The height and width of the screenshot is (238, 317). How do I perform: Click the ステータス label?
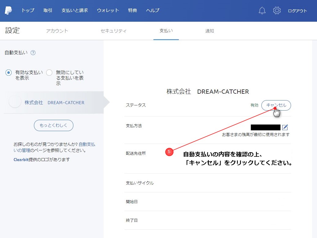tap(136, 105)
